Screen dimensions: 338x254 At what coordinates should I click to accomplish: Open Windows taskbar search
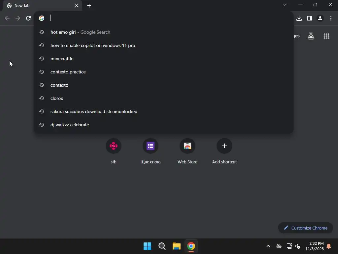(x=162, y=246)
